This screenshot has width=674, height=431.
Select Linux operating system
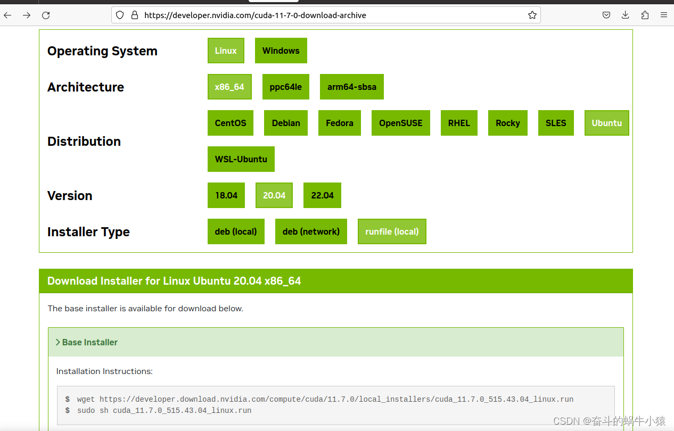click(226, 51)
